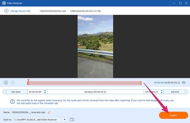
Task: Click the middle of the red timeline bar
Action: pyautogui.click(x=85, y=83)
